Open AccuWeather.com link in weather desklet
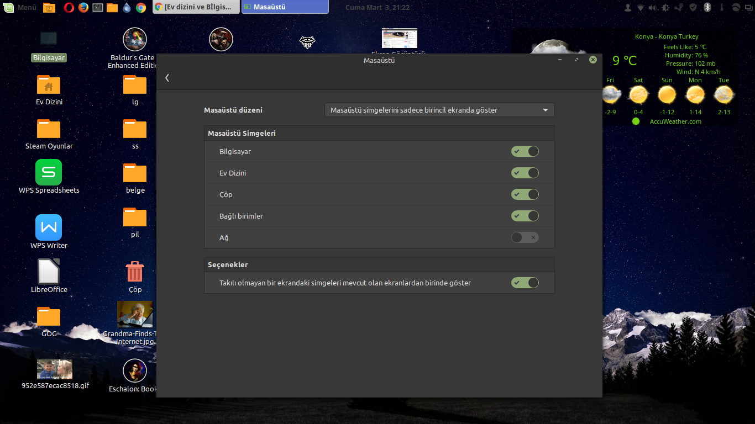The image size is (755, 424). (675, 121)
